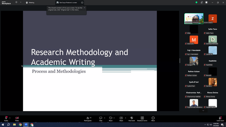Select Safia Tiara participant tile
226x127 pixels.
[x=213, y=29]
